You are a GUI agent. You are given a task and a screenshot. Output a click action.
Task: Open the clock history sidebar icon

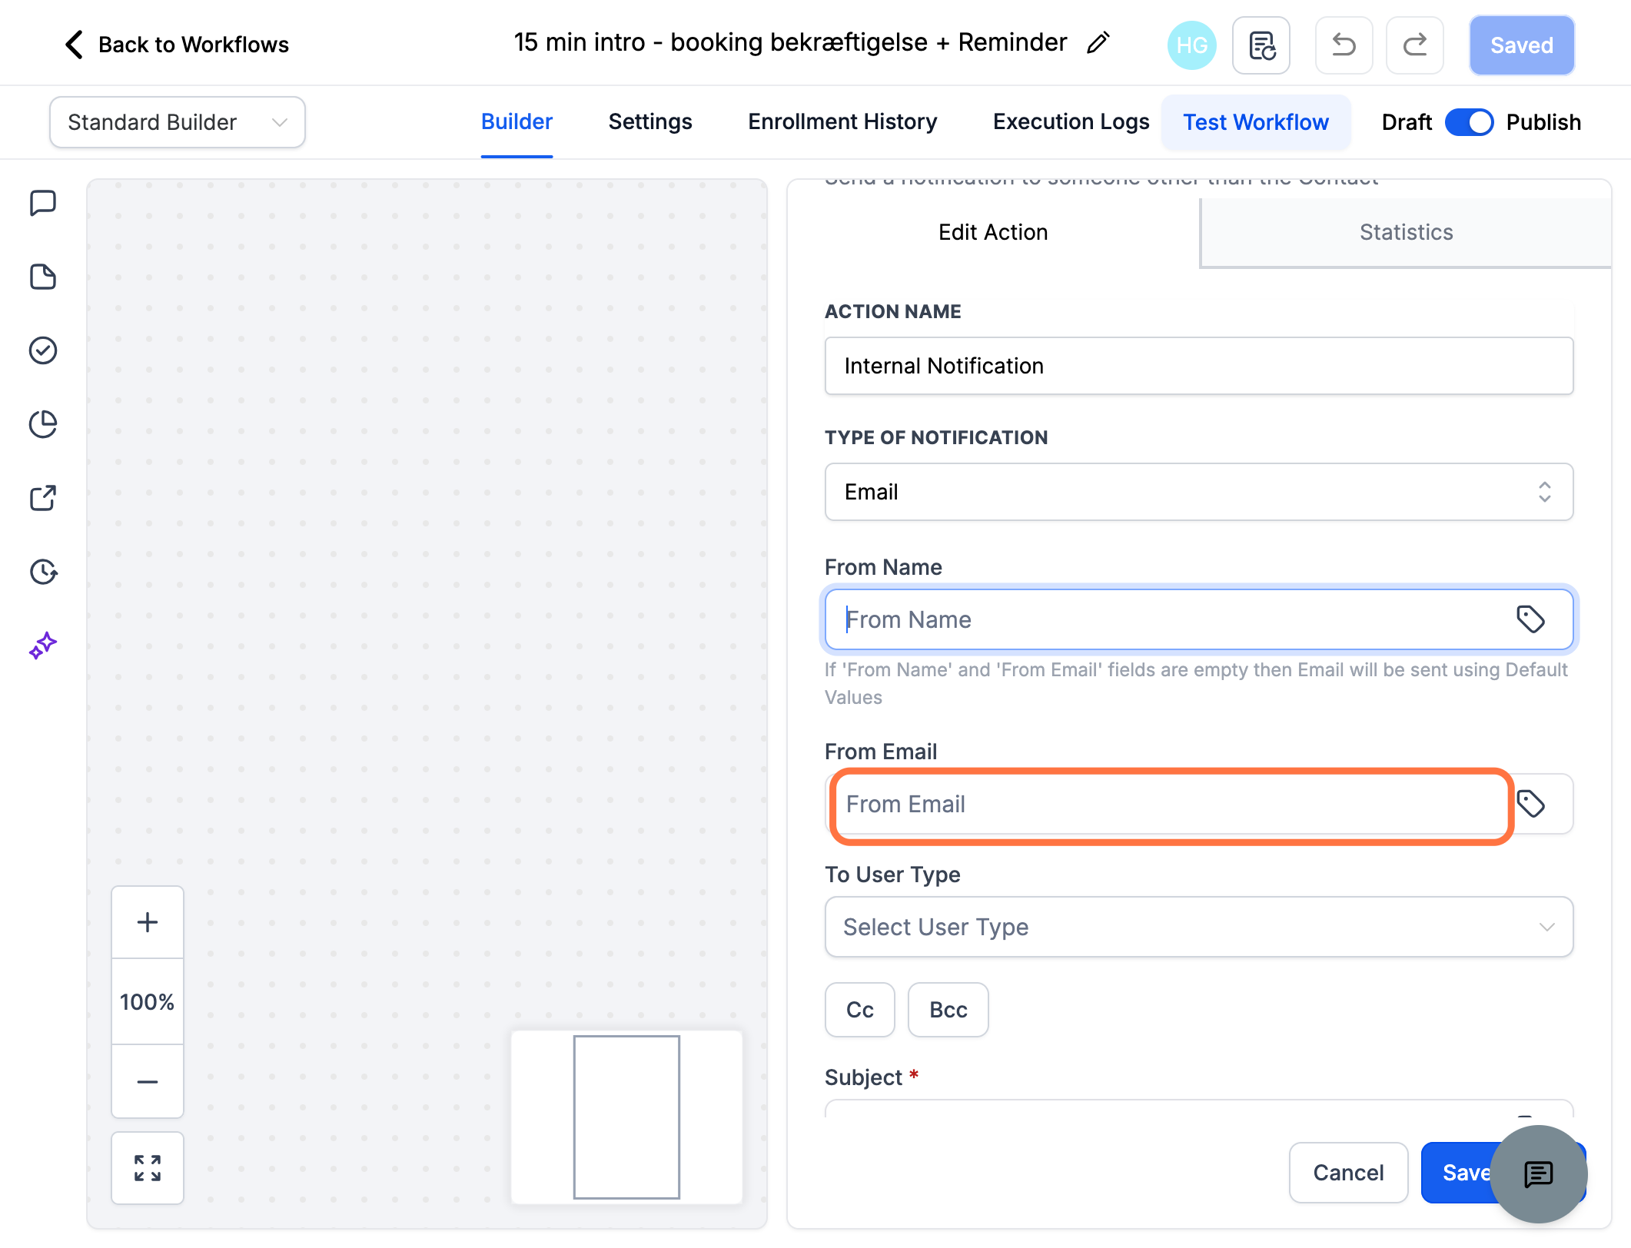pyautogui.click(x=43, y=572)
